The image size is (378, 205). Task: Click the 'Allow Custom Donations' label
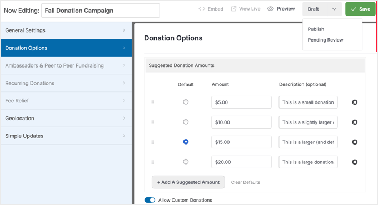pyautogui.click(x=185, y=200)
